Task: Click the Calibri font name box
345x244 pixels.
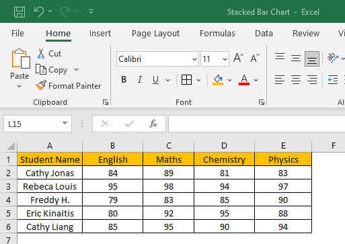Action: pyautogui.click(x=154, y=59)
